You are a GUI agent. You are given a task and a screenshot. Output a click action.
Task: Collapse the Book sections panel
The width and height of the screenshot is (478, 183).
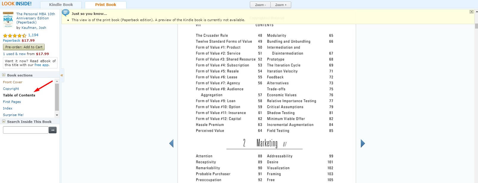coord(4,75)
